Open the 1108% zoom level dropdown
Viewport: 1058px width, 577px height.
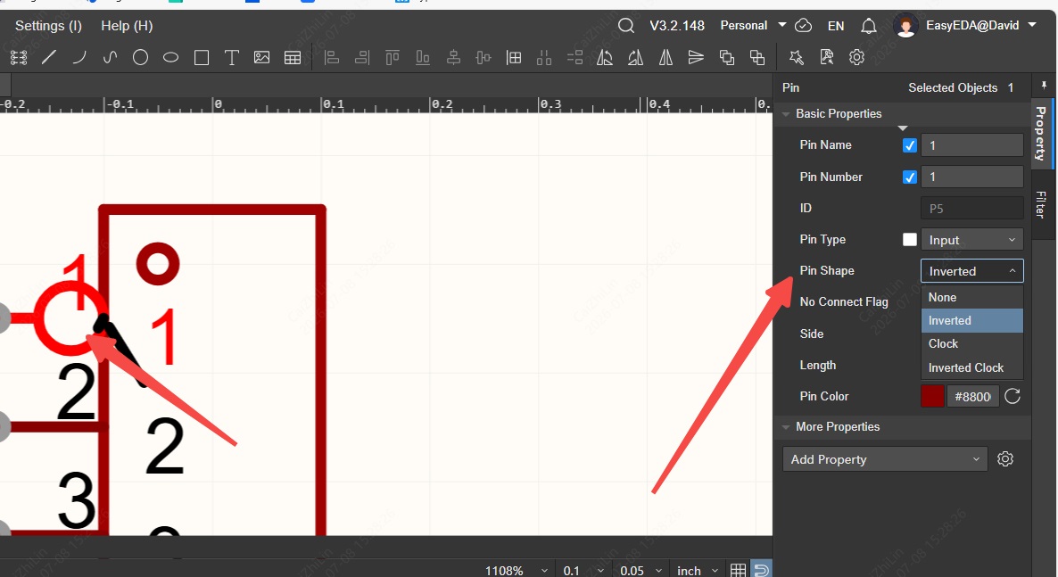coord(517,570)
